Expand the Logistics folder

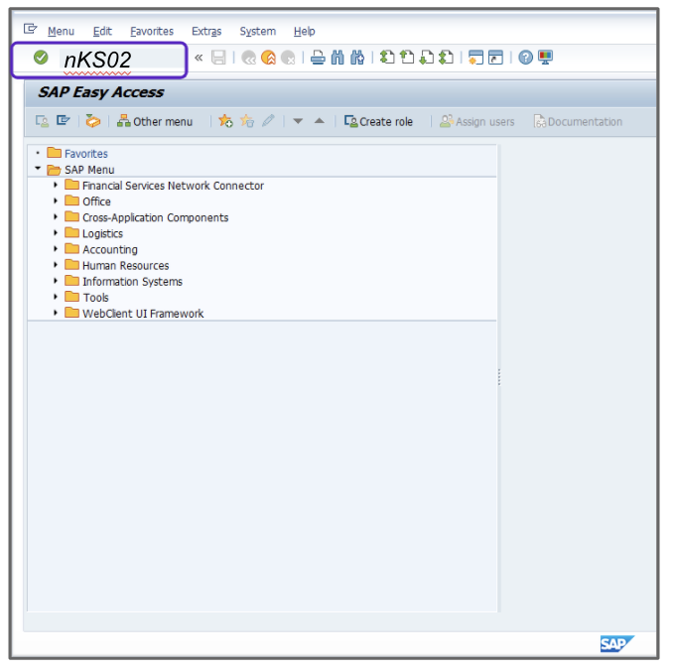point(57,233)
